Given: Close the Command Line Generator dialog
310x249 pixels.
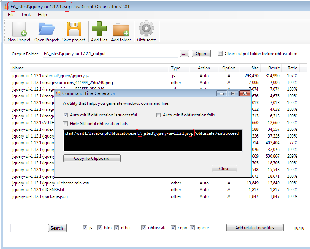Looking at the screenshot, I should (x=224, y=169).
